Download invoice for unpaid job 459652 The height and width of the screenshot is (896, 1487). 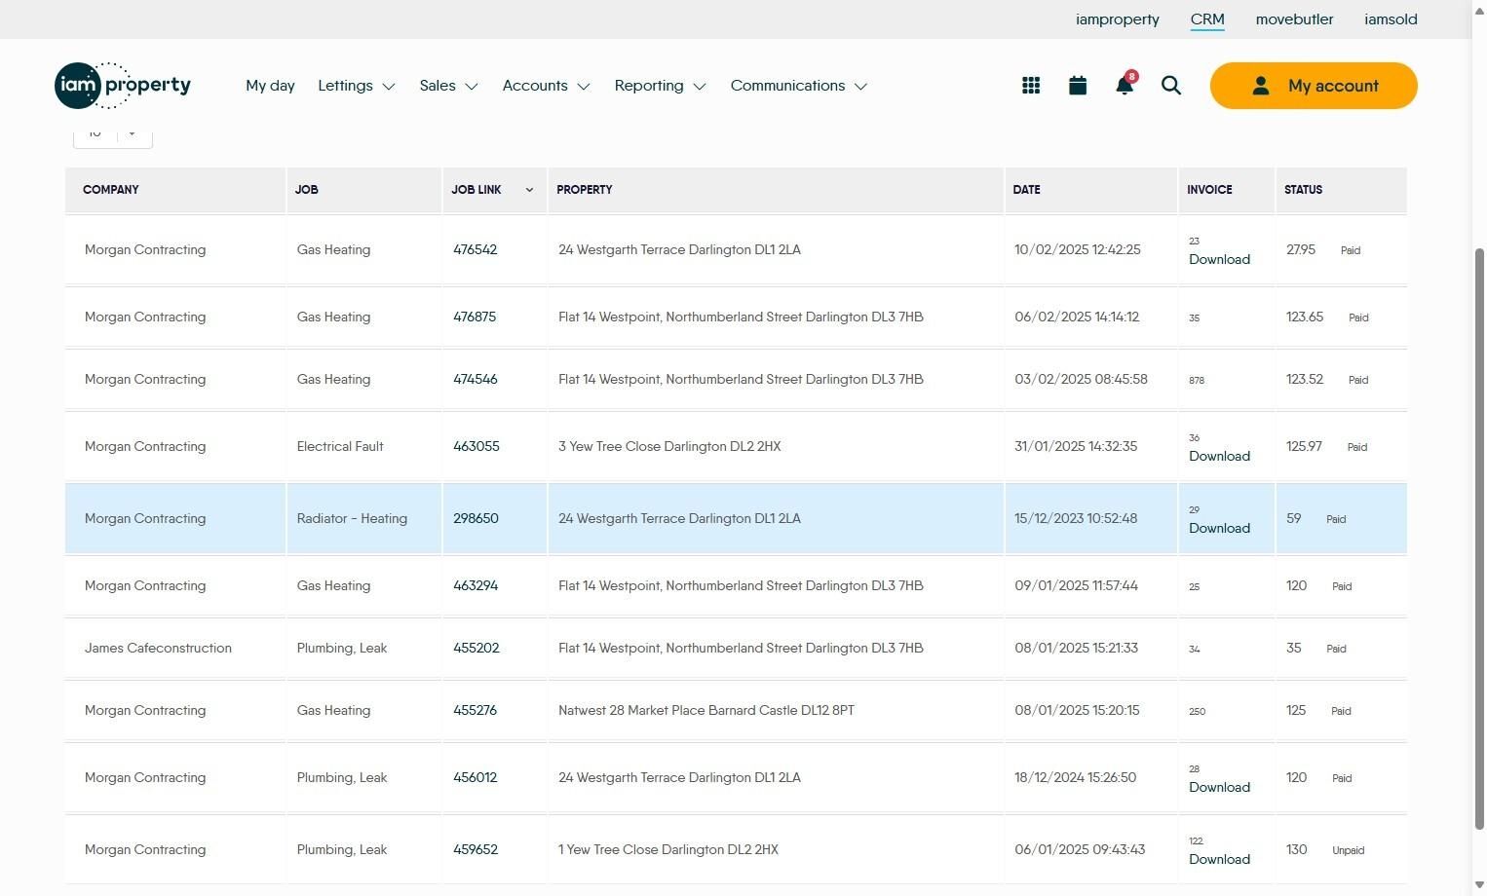1219,860
